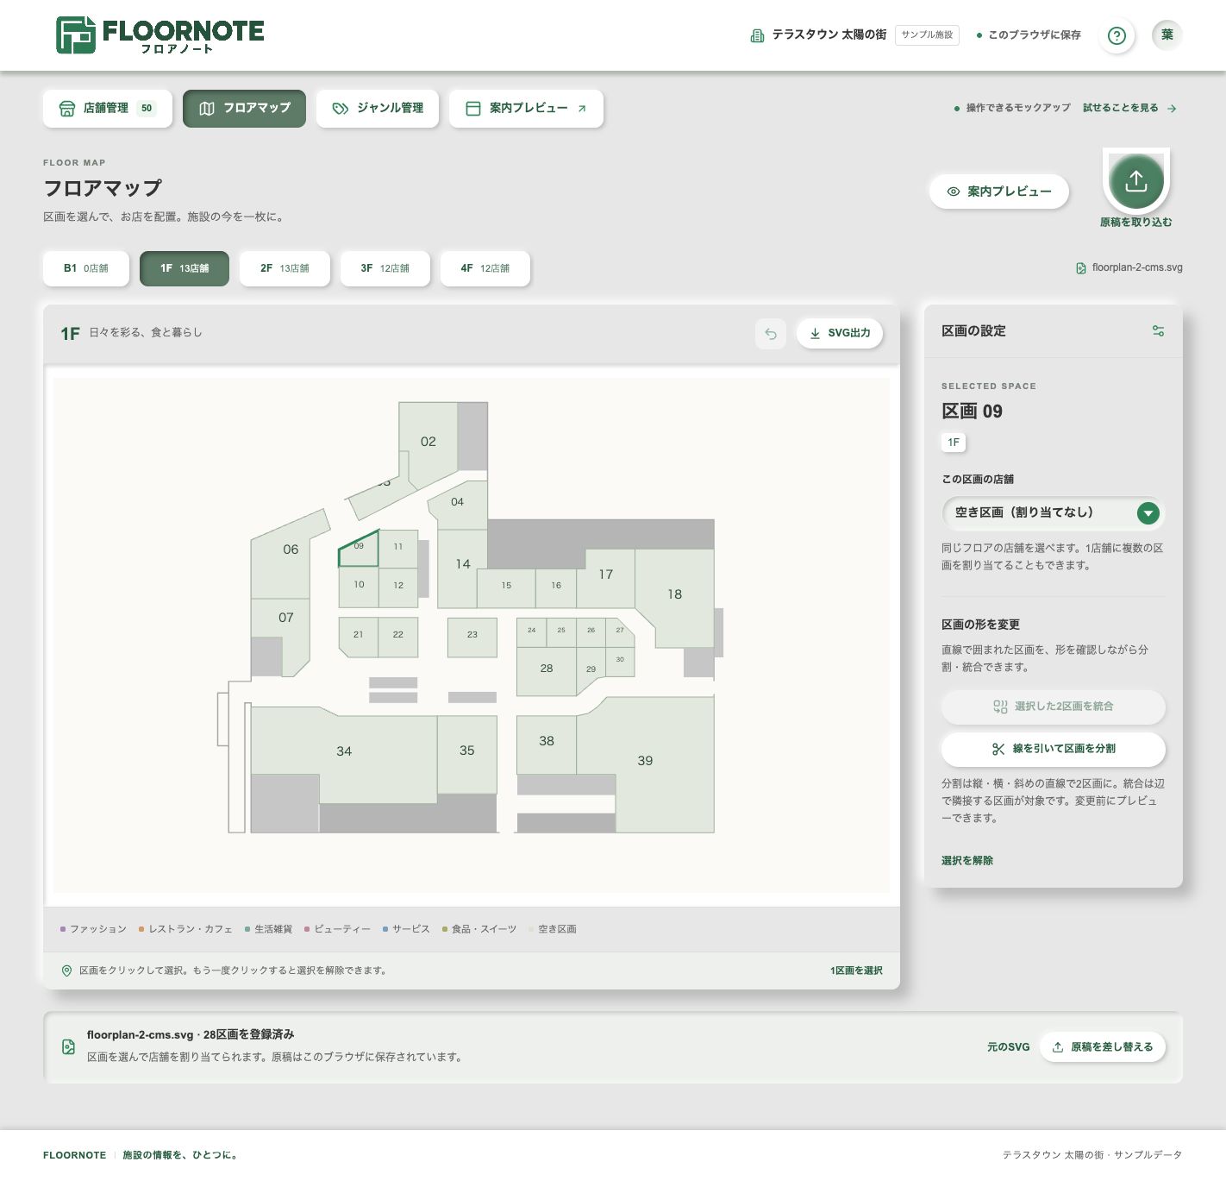Screen dimensions: 1226x1181
Task: Select space 14 on the floor map
Action: point(462,565)
